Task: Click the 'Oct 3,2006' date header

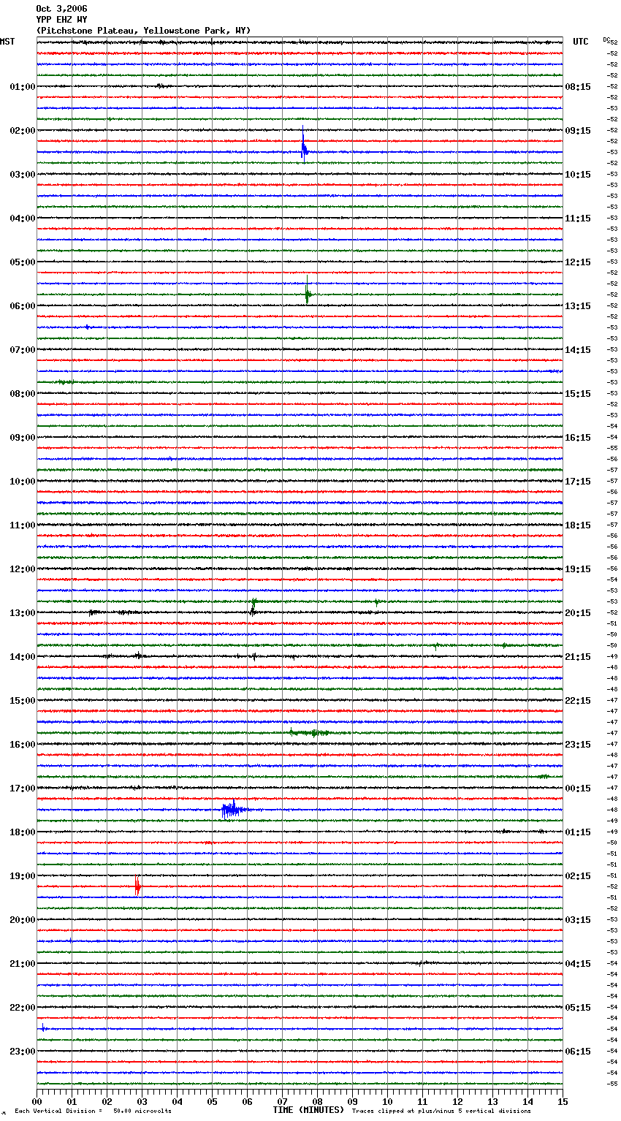Action: pos(61,9)
